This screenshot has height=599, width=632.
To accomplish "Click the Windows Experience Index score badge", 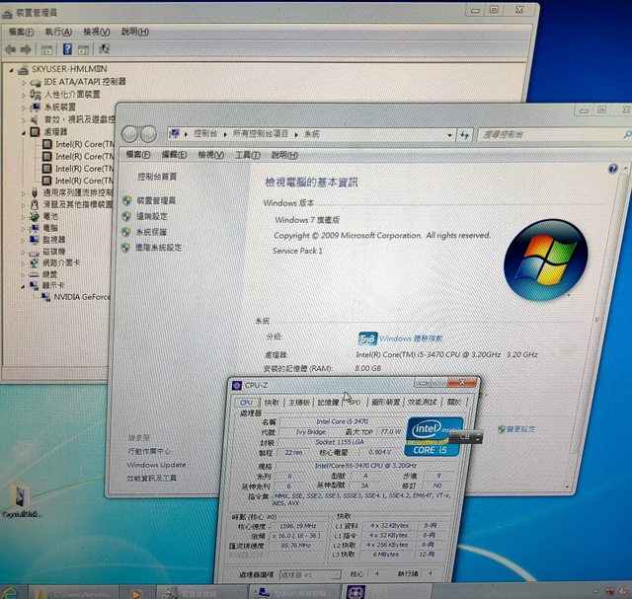I will click(x=367, y=337).
